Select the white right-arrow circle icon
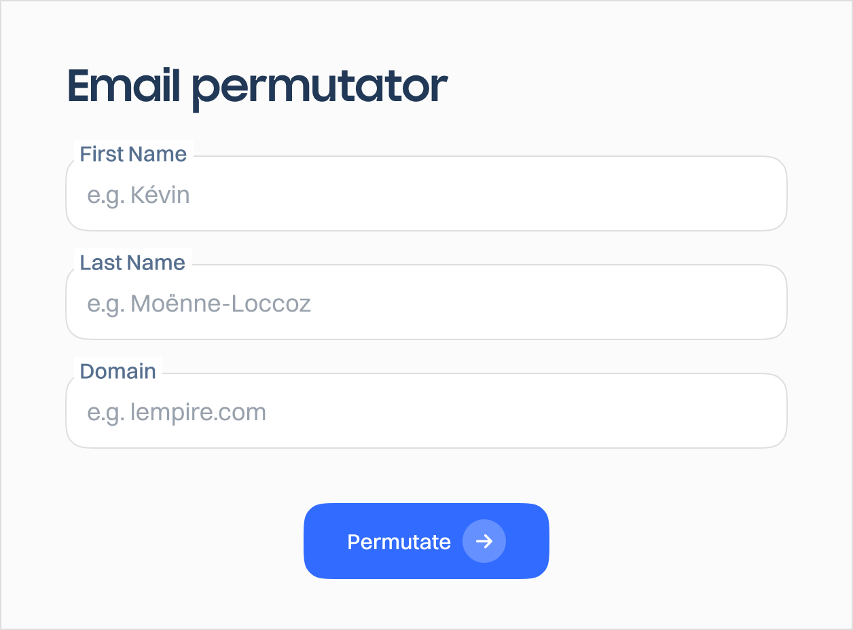This screenshot has width=853, height=630. click(484, 541)
